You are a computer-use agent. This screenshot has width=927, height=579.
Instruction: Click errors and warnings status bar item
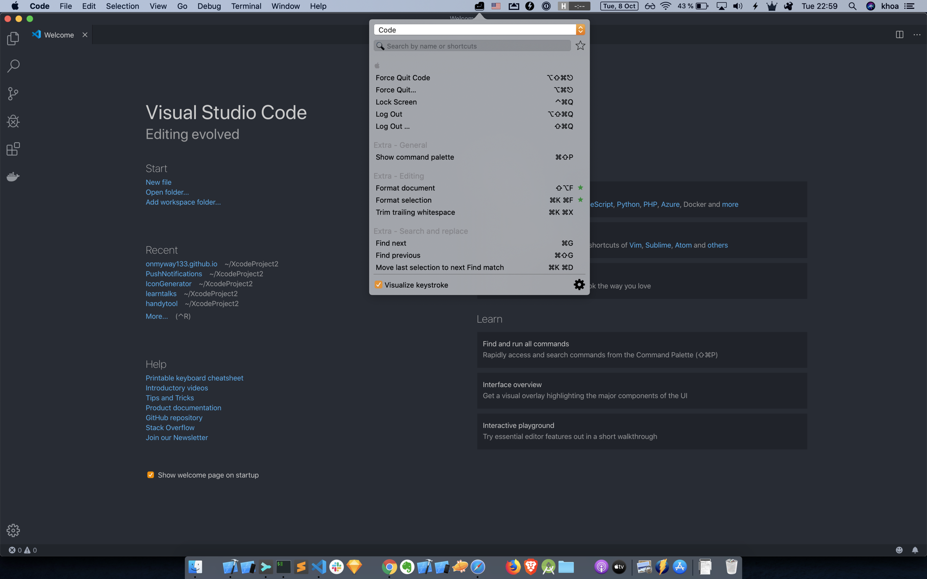(23, 550)
